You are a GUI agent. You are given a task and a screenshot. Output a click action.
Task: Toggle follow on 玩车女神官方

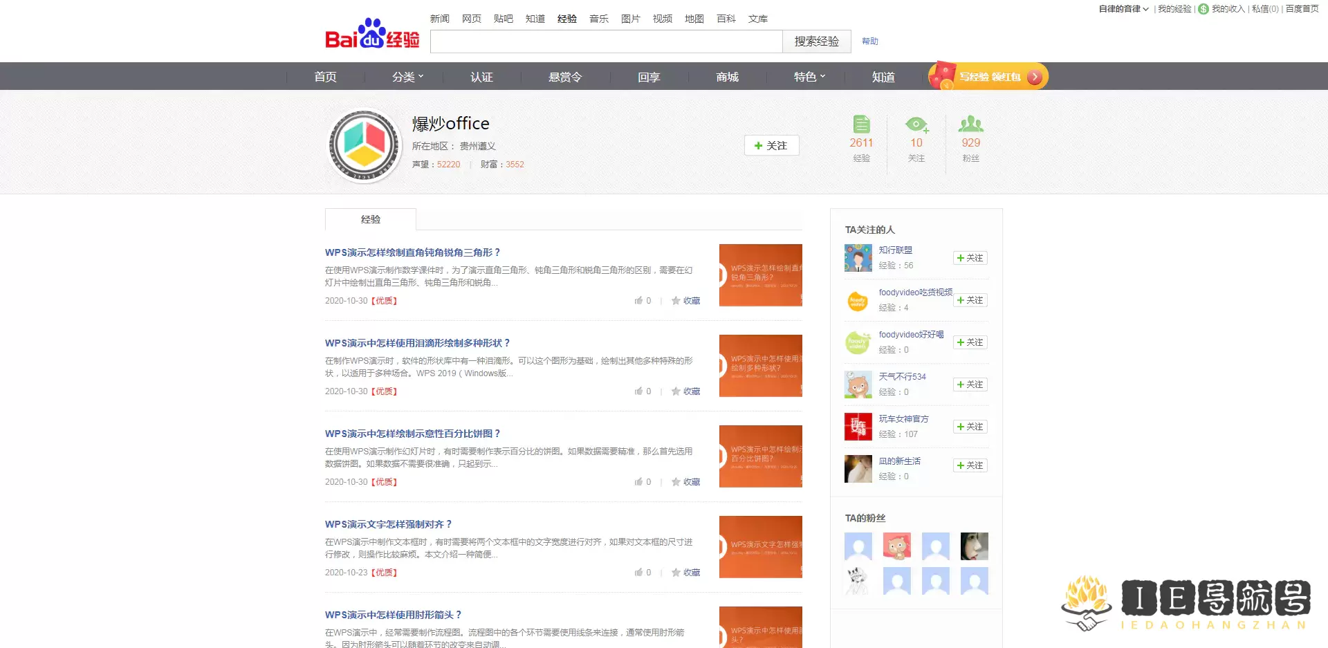point(970,427)
